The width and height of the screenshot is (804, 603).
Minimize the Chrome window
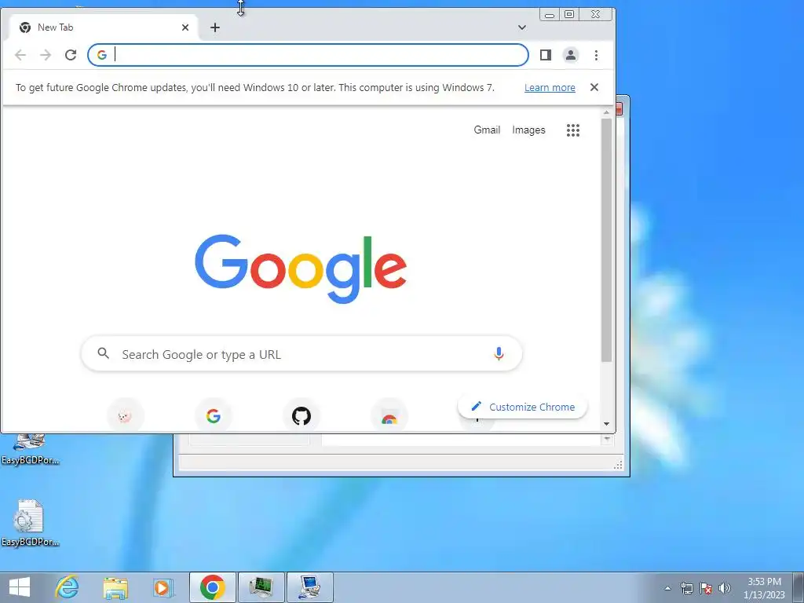click(x=549, y=15)
